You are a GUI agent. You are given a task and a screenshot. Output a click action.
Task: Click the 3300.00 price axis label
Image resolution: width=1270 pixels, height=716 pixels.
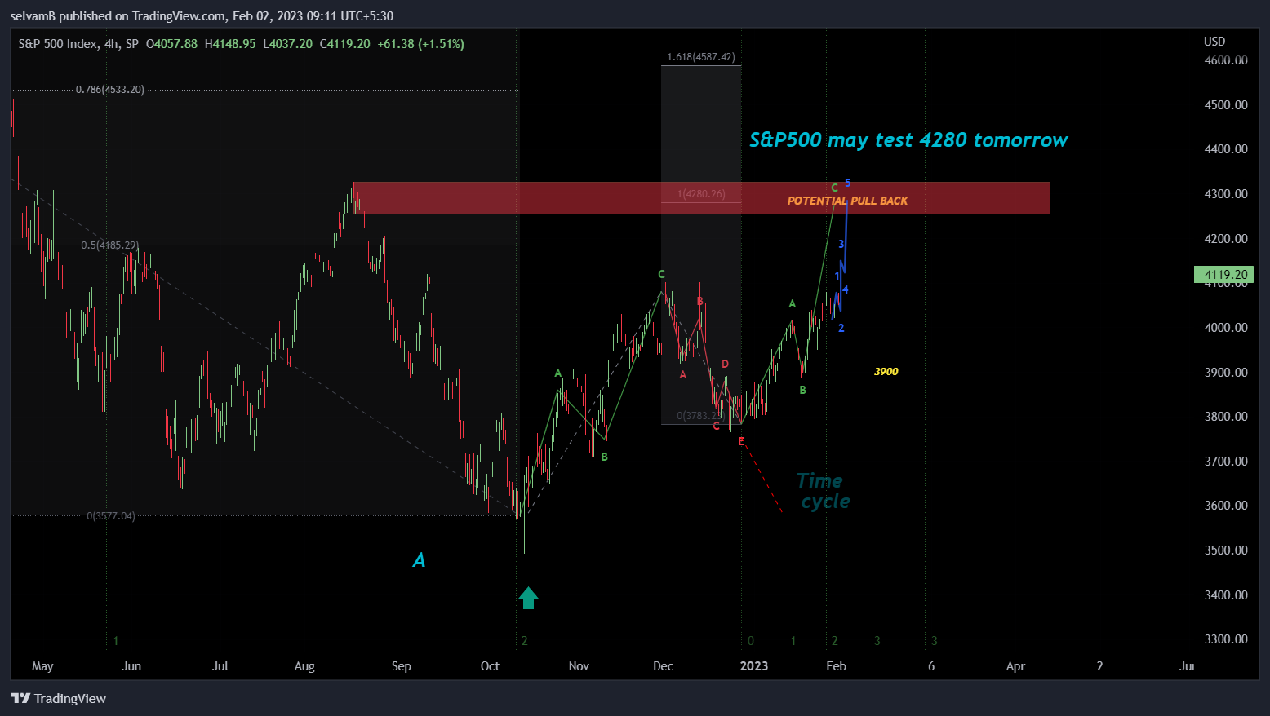click(x=1226, y=639)
